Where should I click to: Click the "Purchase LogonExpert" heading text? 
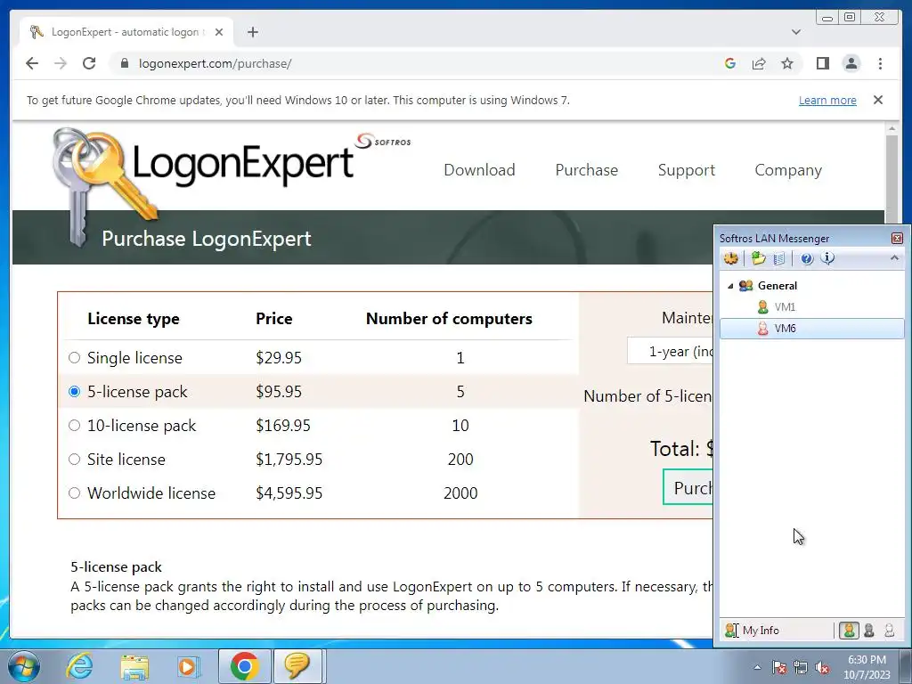tap(207, 239)
